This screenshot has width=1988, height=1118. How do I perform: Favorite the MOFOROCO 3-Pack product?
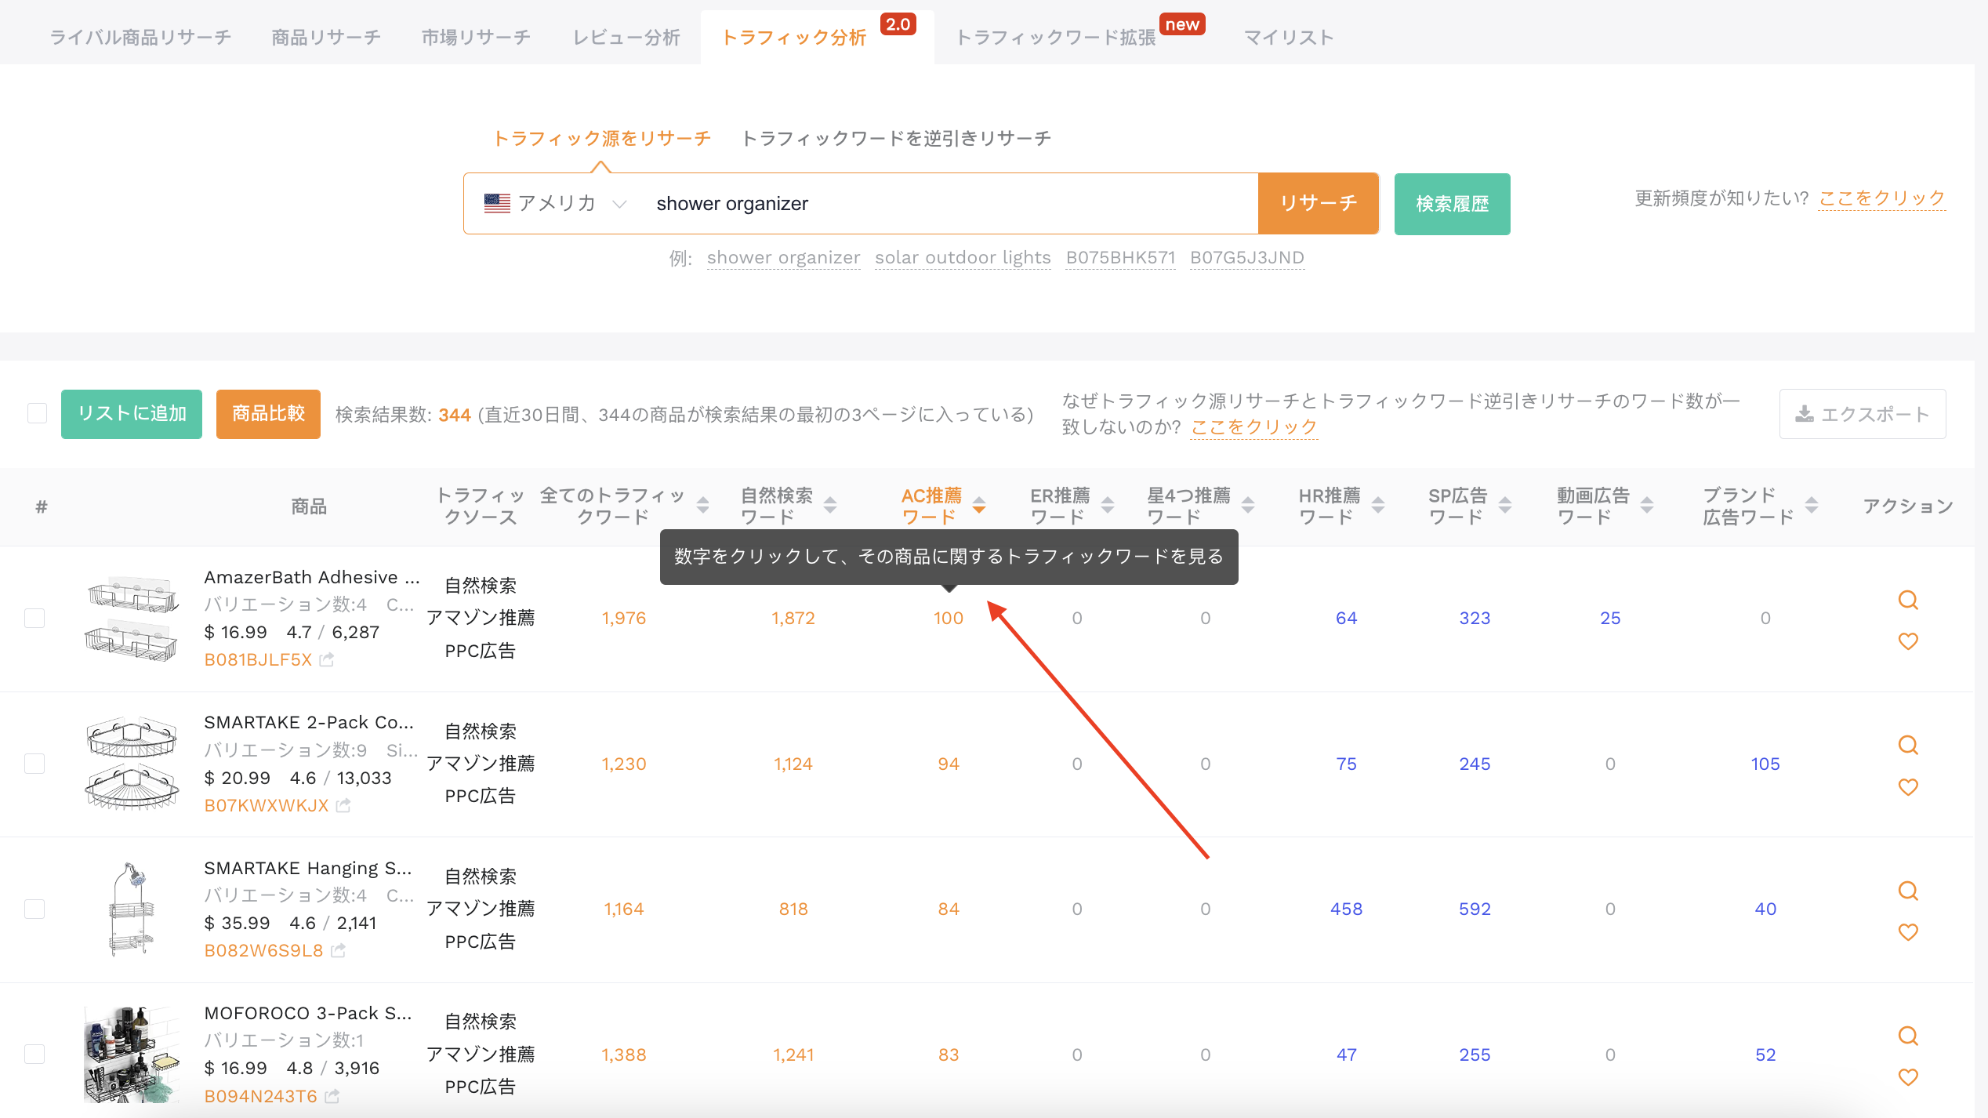pos(1908,1077)
